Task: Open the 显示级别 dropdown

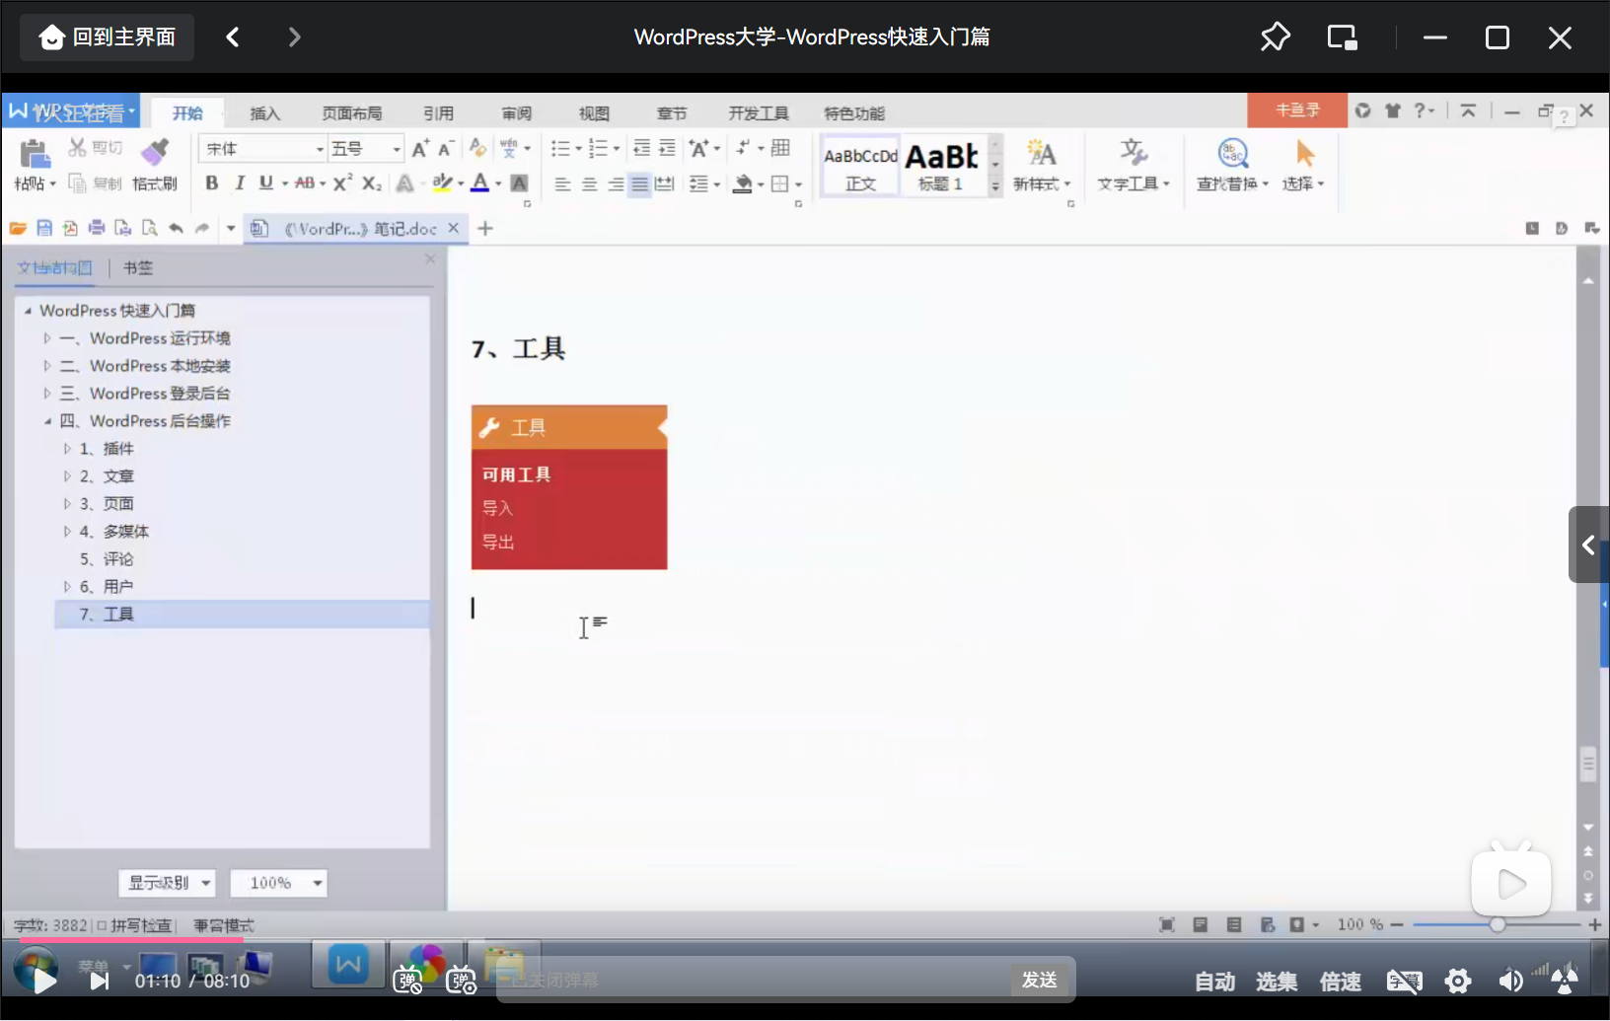Action: pyautogui.click(x=167, y=883)
